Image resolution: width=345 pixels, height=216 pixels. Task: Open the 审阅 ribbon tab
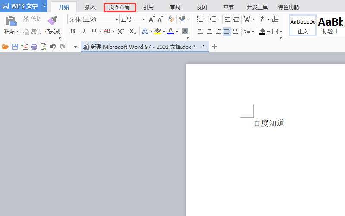click(x=175, y=7)
